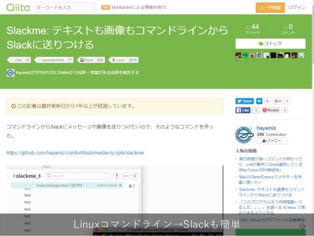Viewport: 314px width, 236px height.
Task: Open hayamiz large profile picture in sidebar
Action: coord(245,135)
